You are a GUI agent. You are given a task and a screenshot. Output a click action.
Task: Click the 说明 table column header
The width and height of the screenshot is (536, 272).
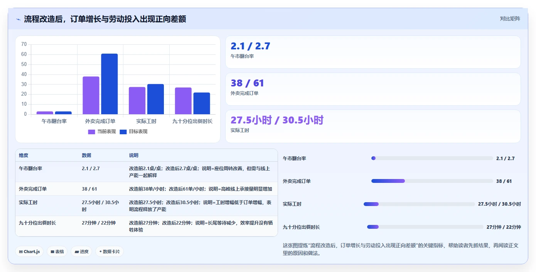(133, 155)
